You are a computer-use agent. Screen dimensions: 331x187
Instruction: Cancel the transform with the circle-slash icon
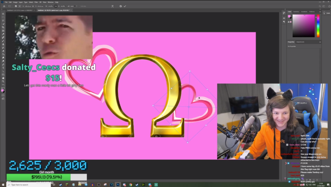[121, 6]
